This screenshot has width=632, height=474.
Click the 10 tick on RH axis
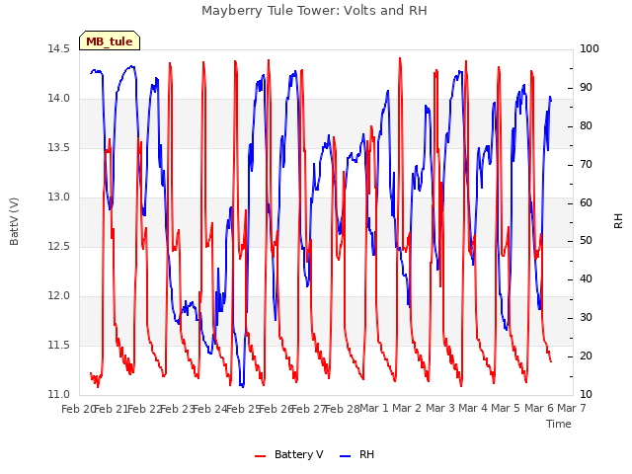586,395
